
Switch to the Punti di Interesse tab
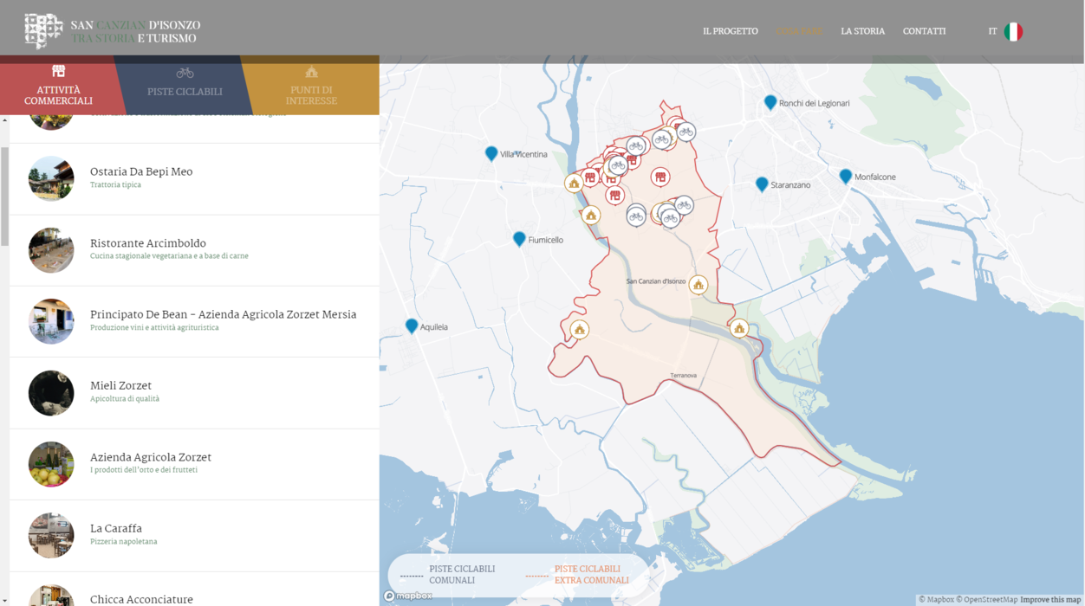click(311, 85)
